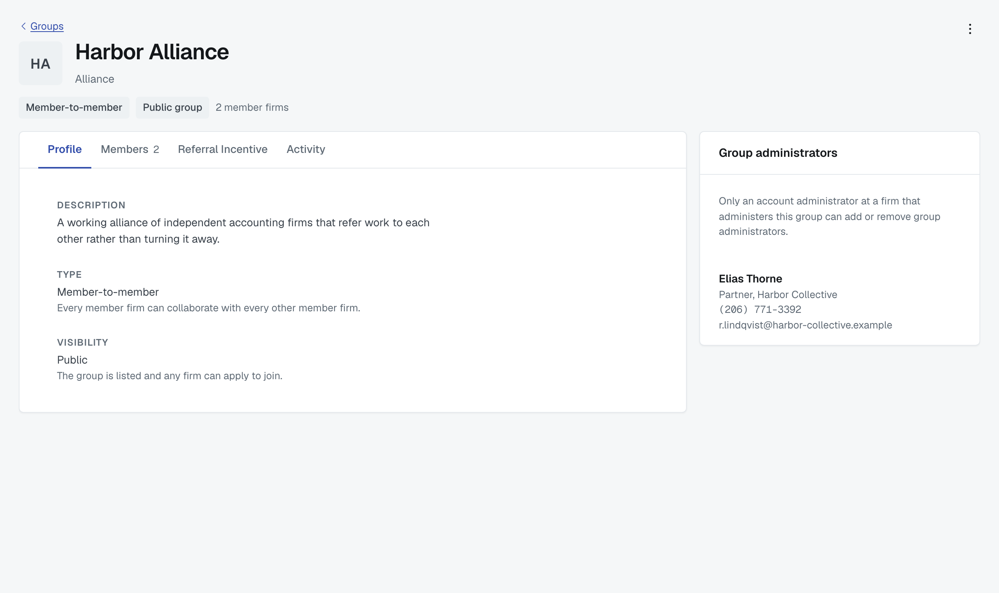
Task: Select the Profile tab
Action: pos(65,149)
